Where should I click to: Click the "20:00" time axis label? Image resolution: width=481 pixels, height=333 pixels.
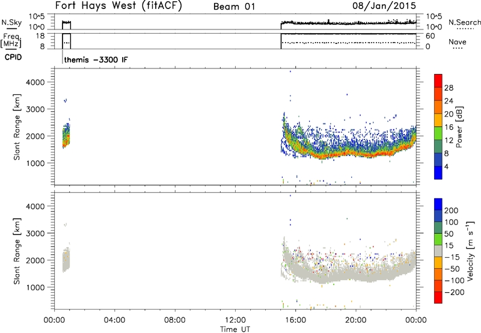(x=356, y=320)
